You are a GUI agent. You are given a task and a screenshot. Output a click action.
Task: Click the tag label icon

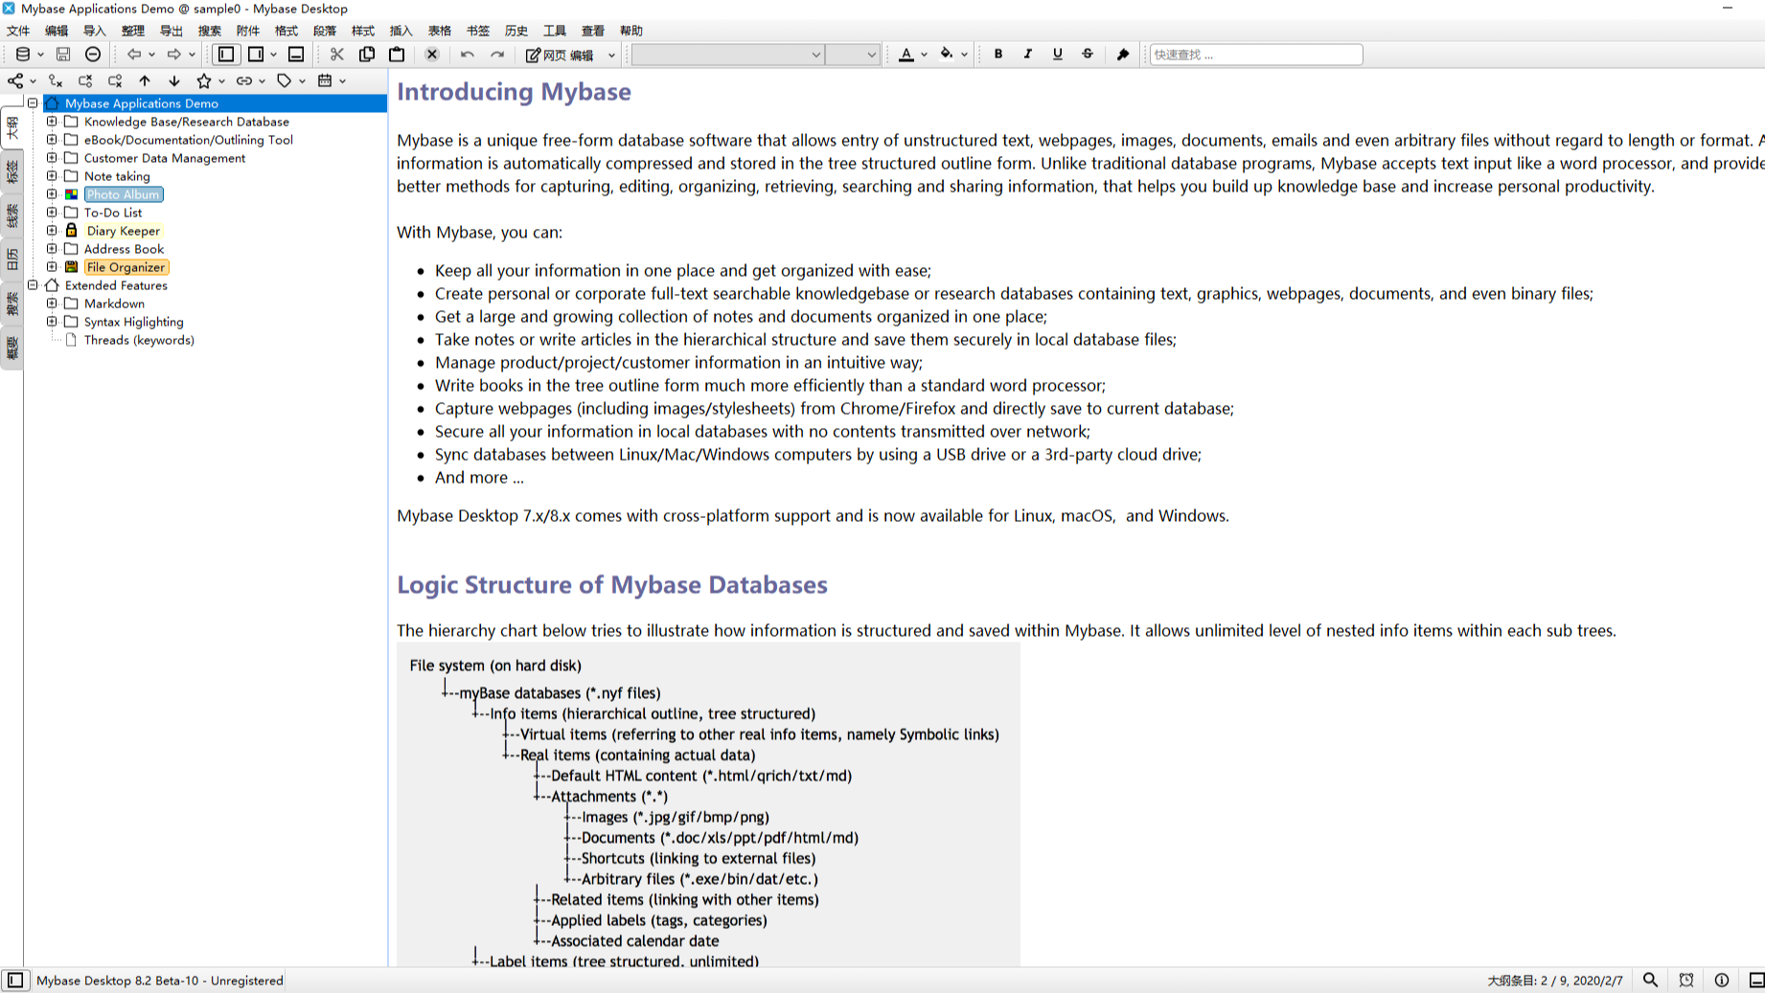click(285, 80)
